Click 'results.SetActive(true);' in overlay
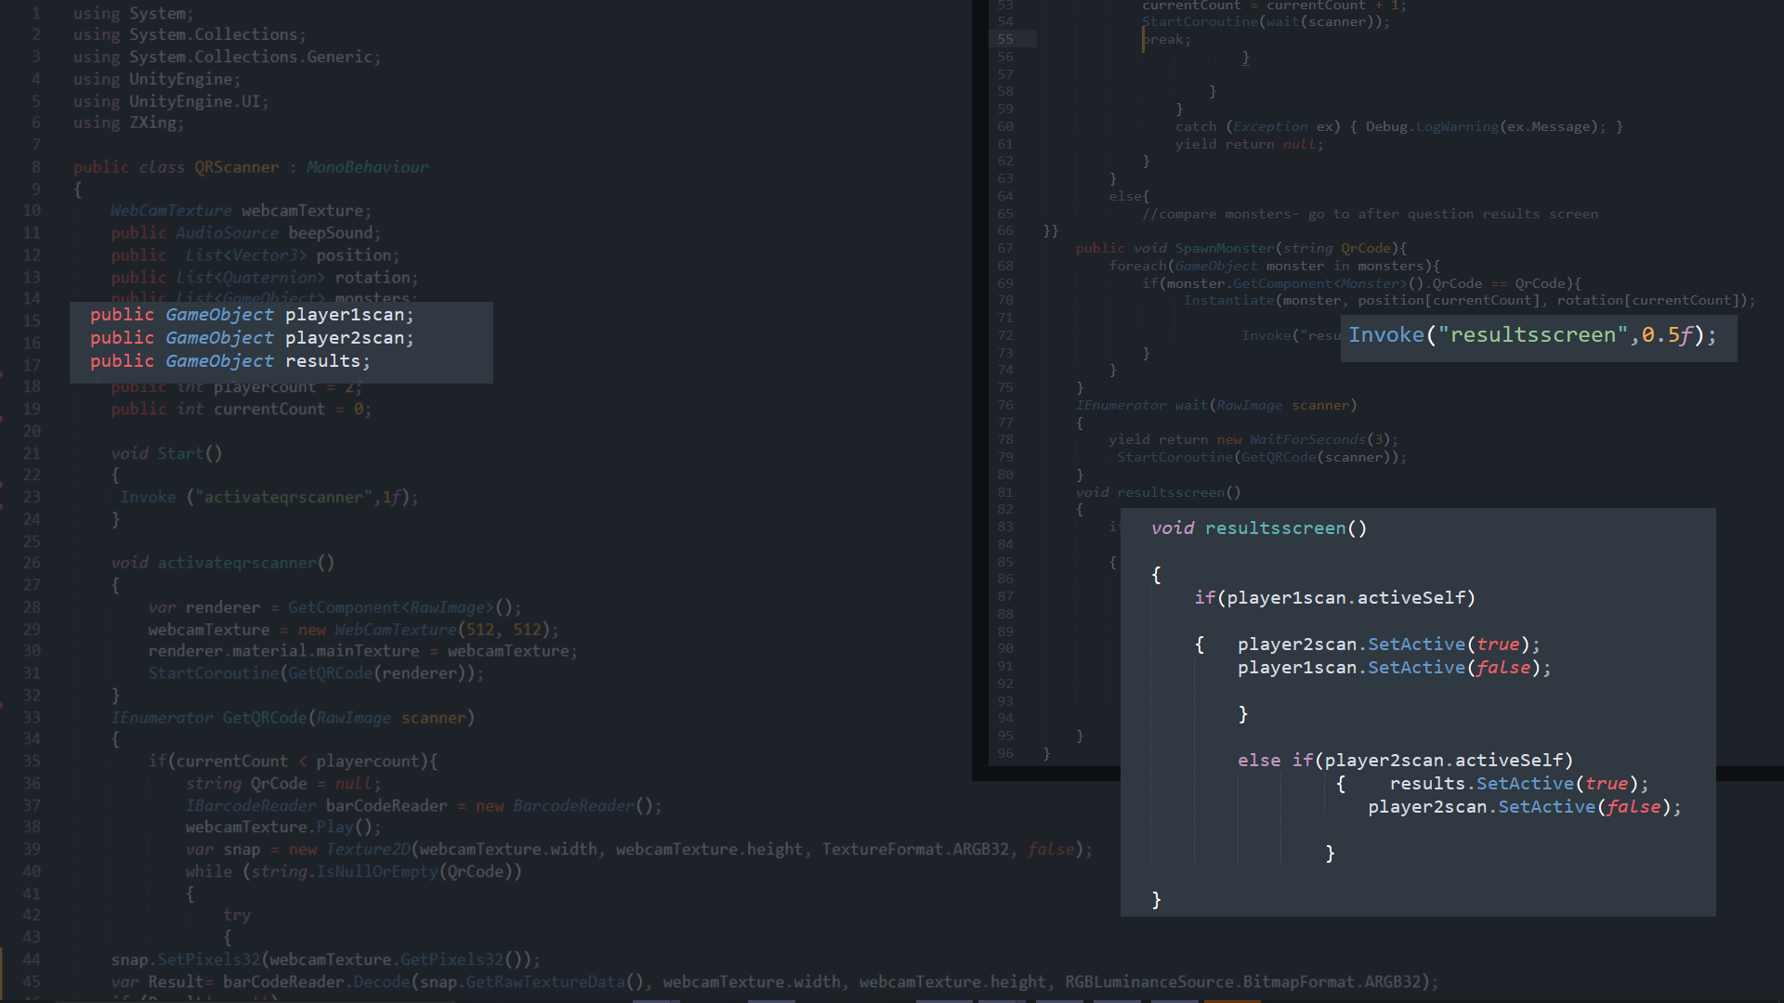This screenshot has height=1003, width=1784. 1520,784
